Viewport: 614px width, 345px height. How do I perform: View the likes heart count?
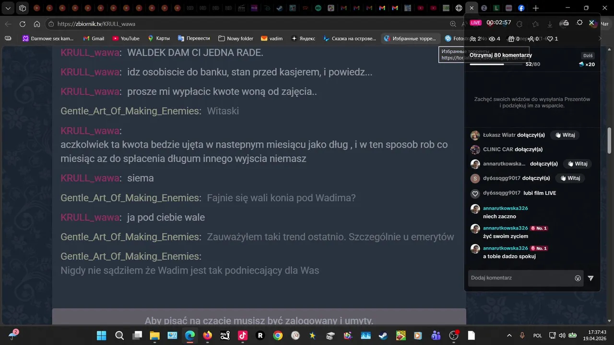[553, 39]
